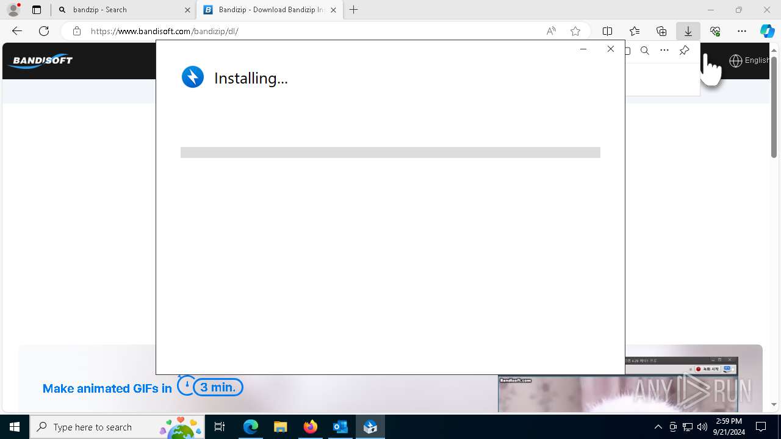
Task: Refresh the current page
Action: coord(44,31)
